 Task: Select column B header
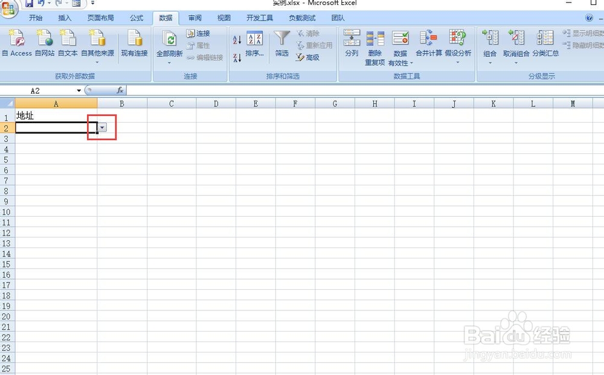[x=122, y=104]
